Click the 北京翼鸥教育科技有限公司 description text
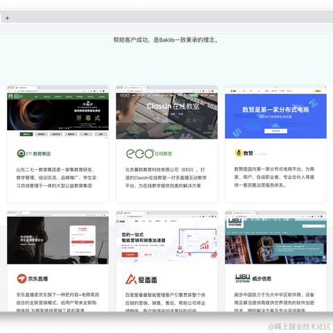333x333 pixels. point(166,178)
